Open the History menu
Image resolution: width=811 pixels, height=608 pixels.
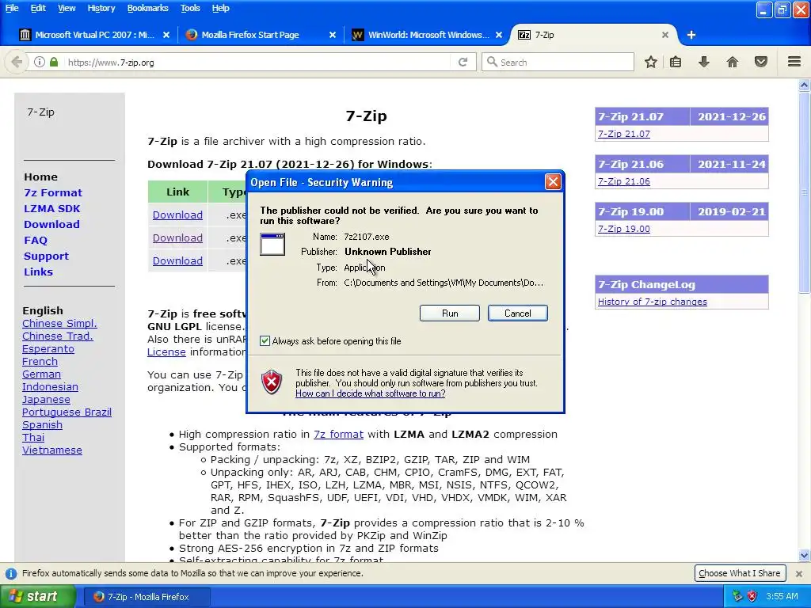point(101,8)
